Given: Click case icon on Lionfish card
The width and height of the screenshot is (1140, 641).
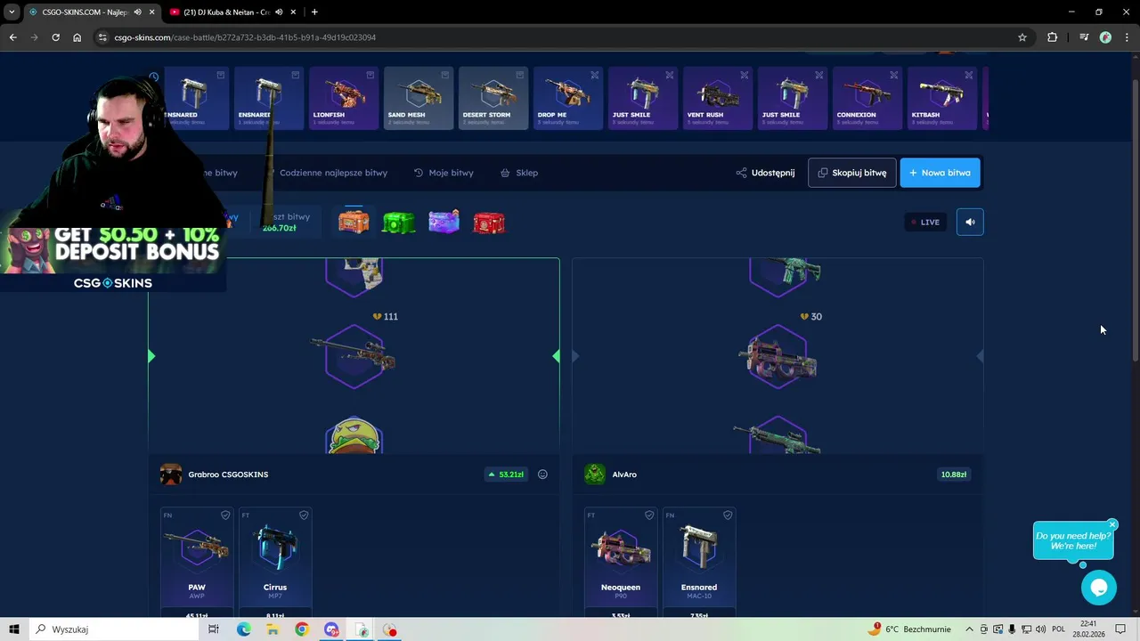Looking at the screenshot, I should click(370, 76).
